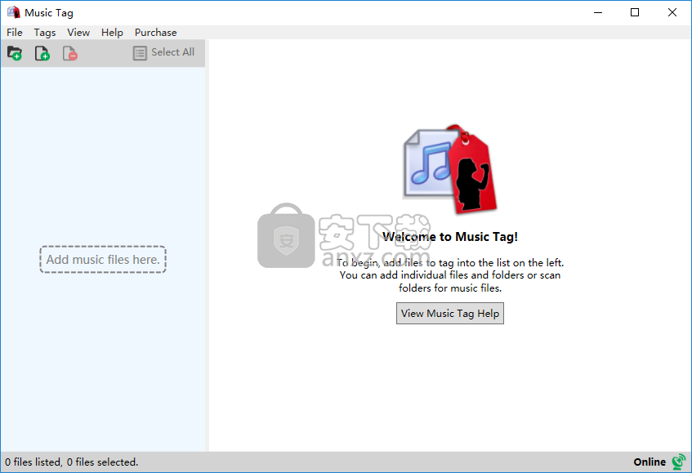Click the remove file toolbar icon
The image size is (692, 473).
pos(70,53)
